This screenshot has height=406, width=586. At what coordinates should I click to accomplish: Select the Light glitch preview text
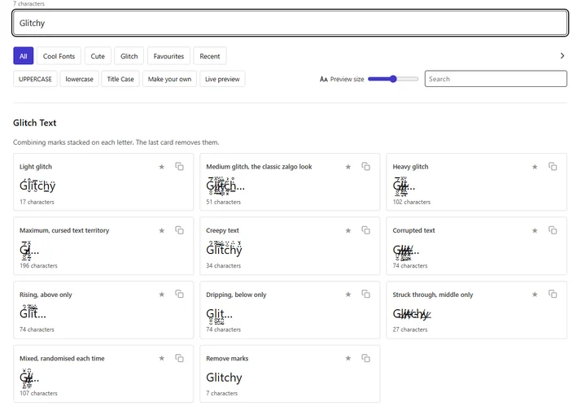pos(37,186)
